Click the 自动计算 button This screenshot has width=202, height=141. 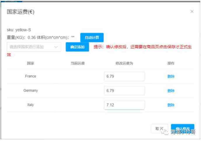click(92, 37)
